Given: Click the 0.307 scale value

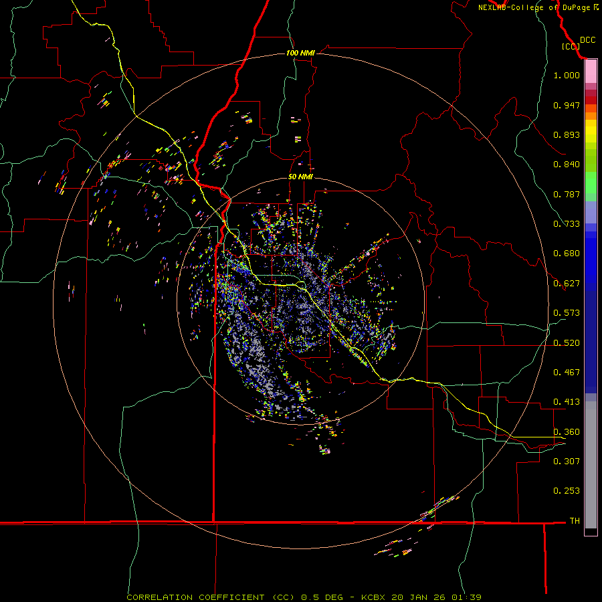Looking at the screenshot, I should (x=567, y=462).
